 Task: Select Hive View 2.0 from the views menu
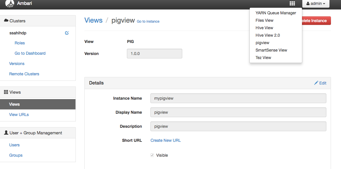click(x=268, y=35)
